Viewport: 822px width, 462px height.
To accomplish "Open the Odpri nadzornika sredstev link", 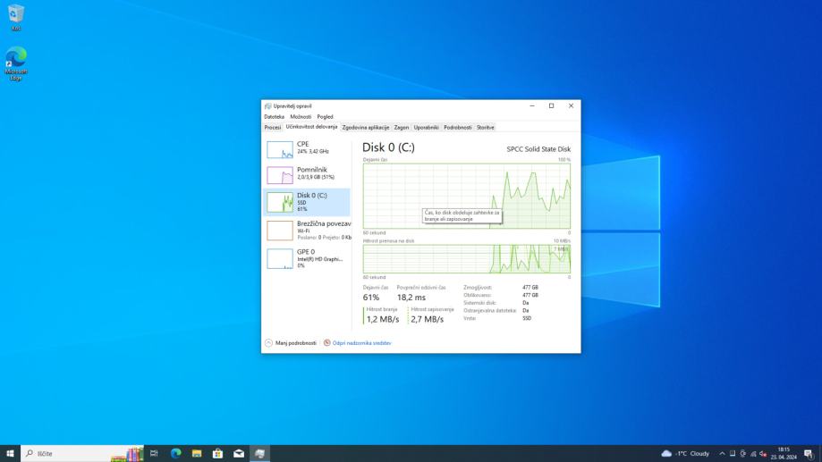I will (361, 342).
